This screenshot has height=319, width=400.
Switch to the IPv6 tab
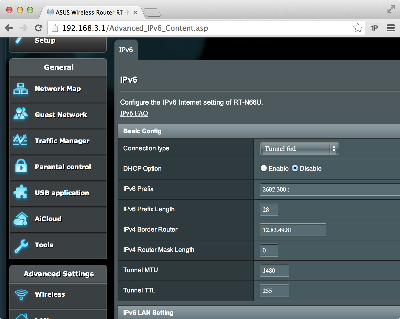(126, 50)
